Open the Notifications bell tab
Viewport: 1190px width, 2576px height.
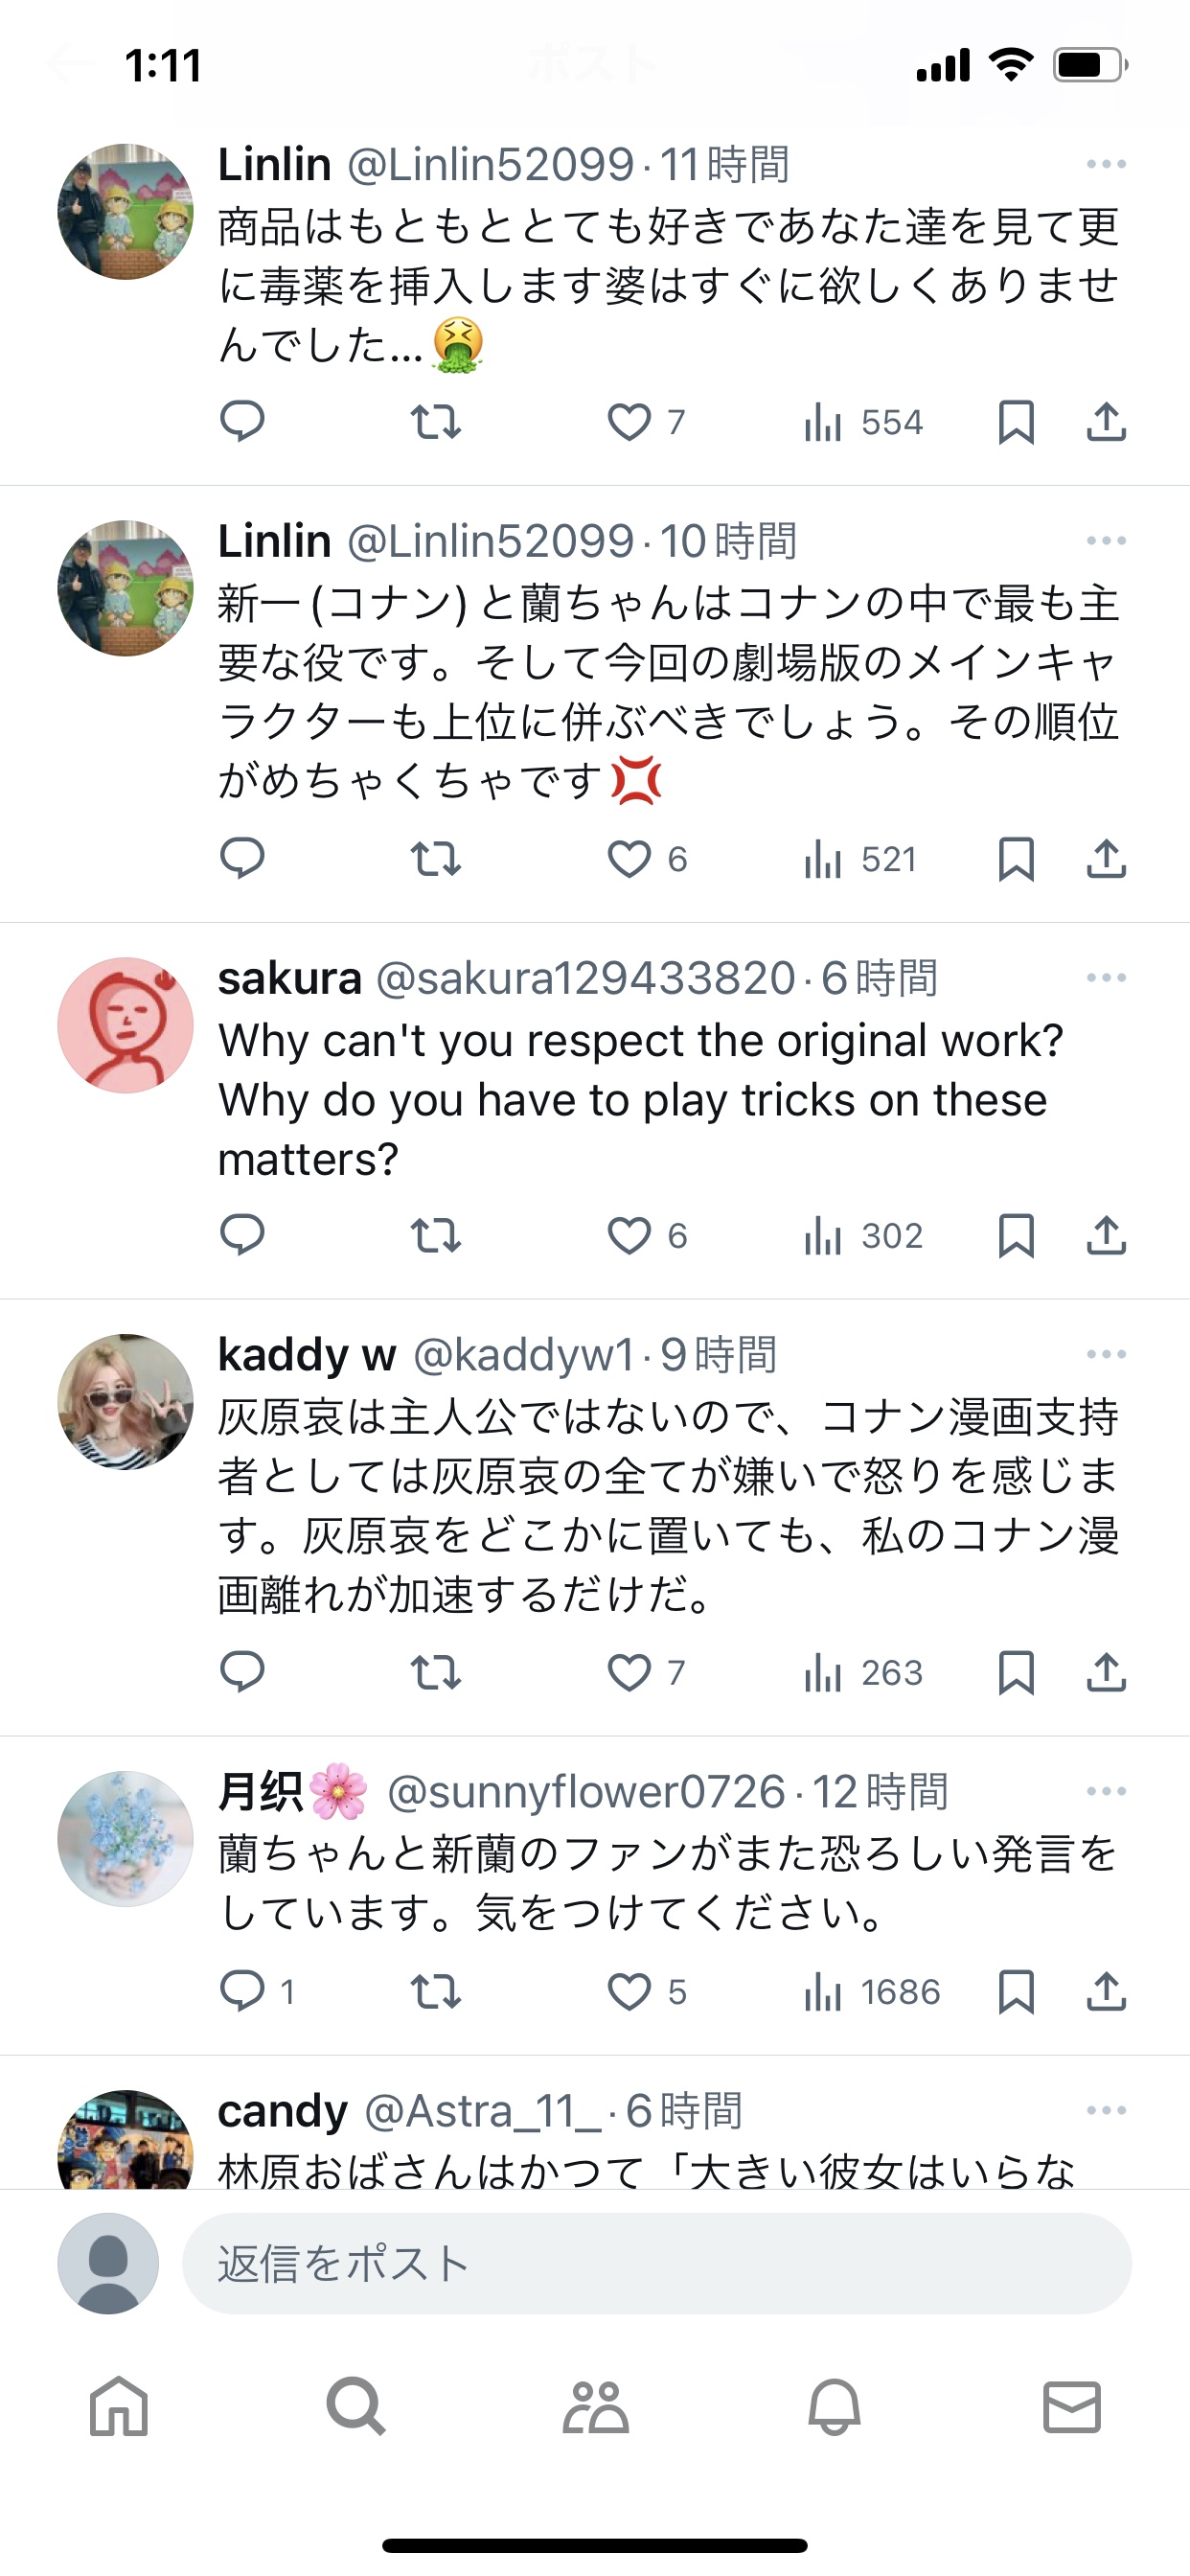click(834, 2406)
